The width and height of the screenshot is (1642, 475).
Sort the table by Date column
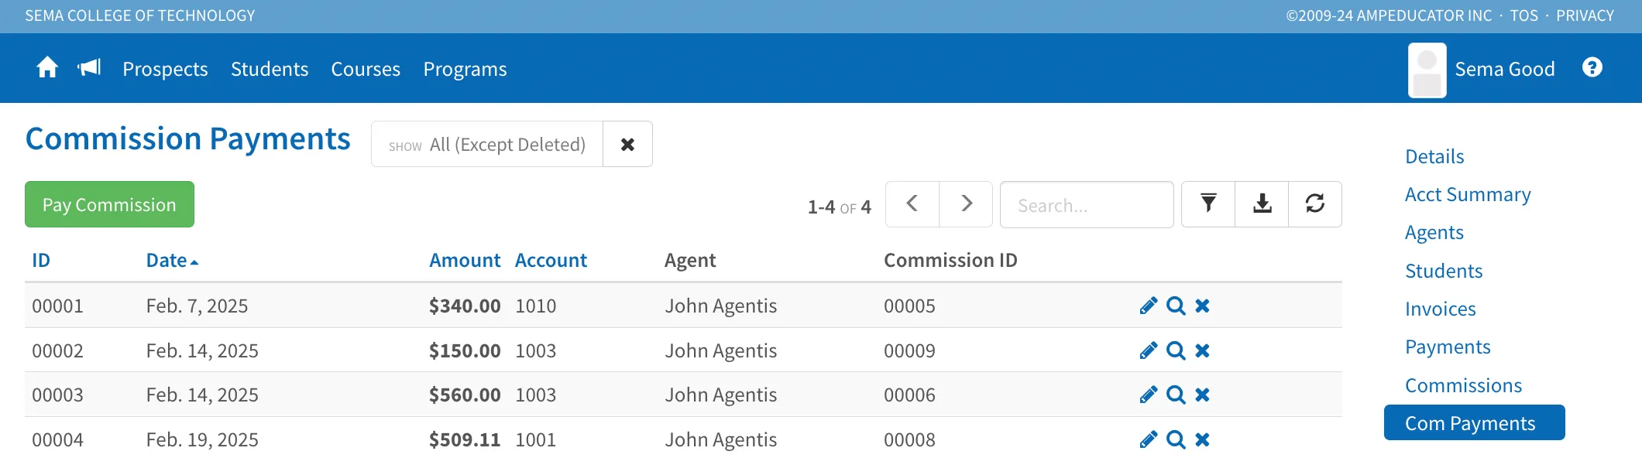click(172, 261)
